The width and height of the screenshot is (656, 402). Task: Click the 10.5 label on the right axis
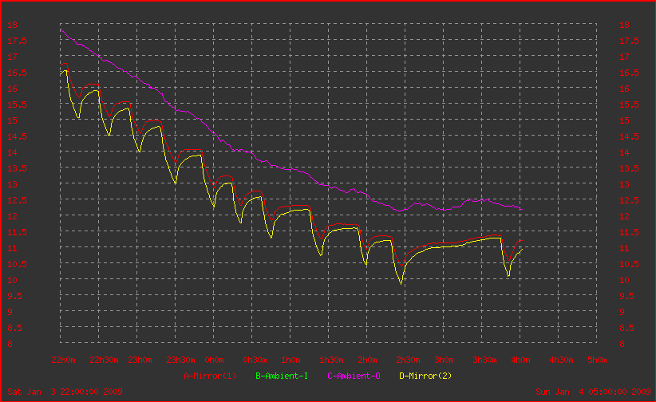[x=629, y=264]
